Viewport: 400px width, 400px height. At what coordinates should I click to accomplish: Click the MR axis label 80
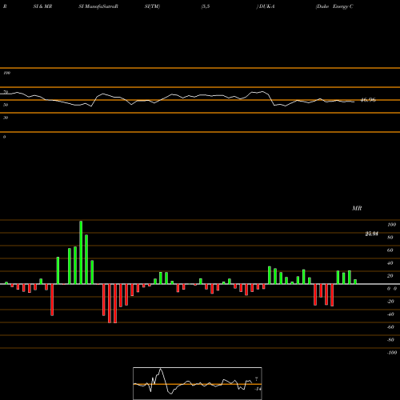[390, 238]
